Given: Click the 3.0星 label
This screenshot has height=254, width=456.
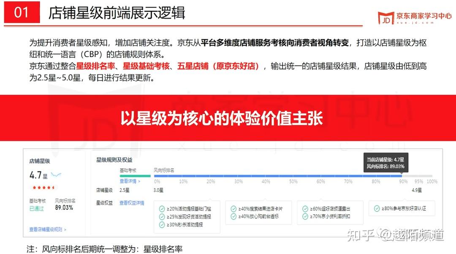Looking at the screenshot, I should [x=158, y=190].
